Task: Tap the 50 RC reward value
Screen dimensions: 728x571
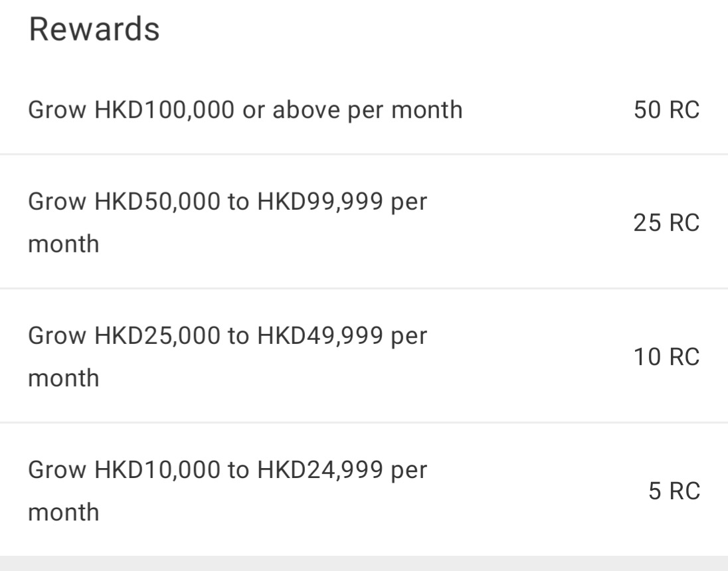Action: pos(666,110)
